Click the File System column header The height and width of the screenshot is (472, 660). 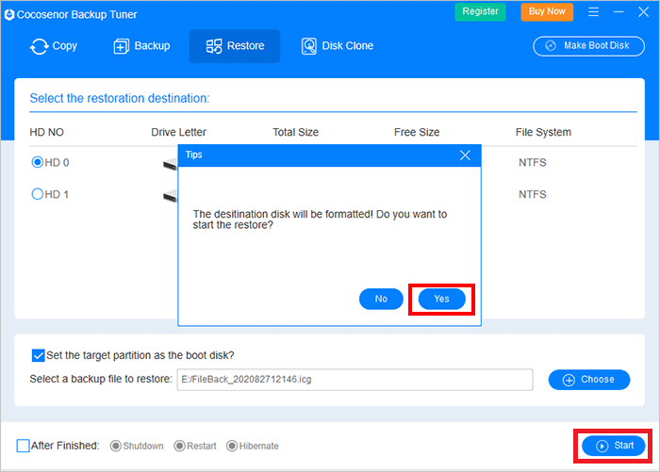point(543,132)
